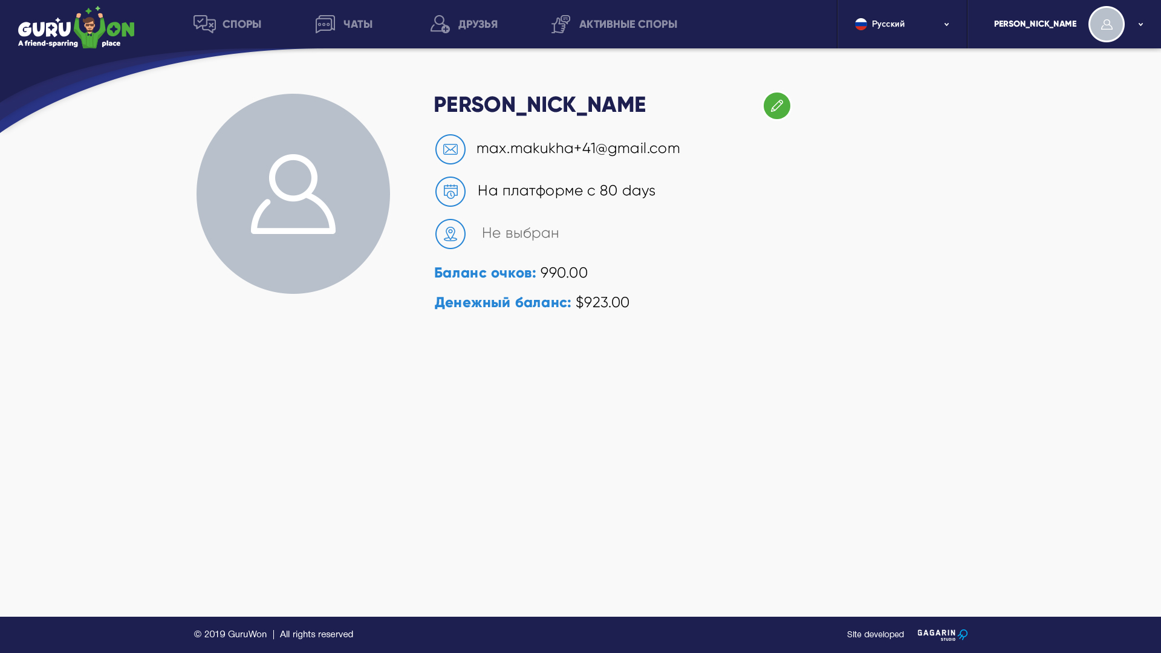This screenshot has height=653, width=1161.
Task: Expand the Русский language dropdown
Action: tap(902, 24)
